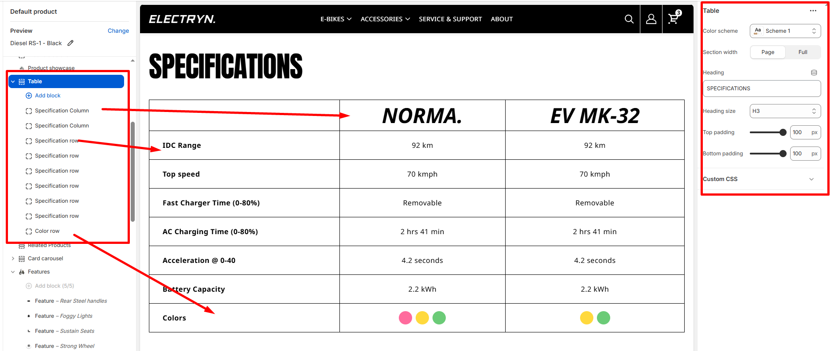
Task: Open the Color scheme dropdown
Action: 785,31
